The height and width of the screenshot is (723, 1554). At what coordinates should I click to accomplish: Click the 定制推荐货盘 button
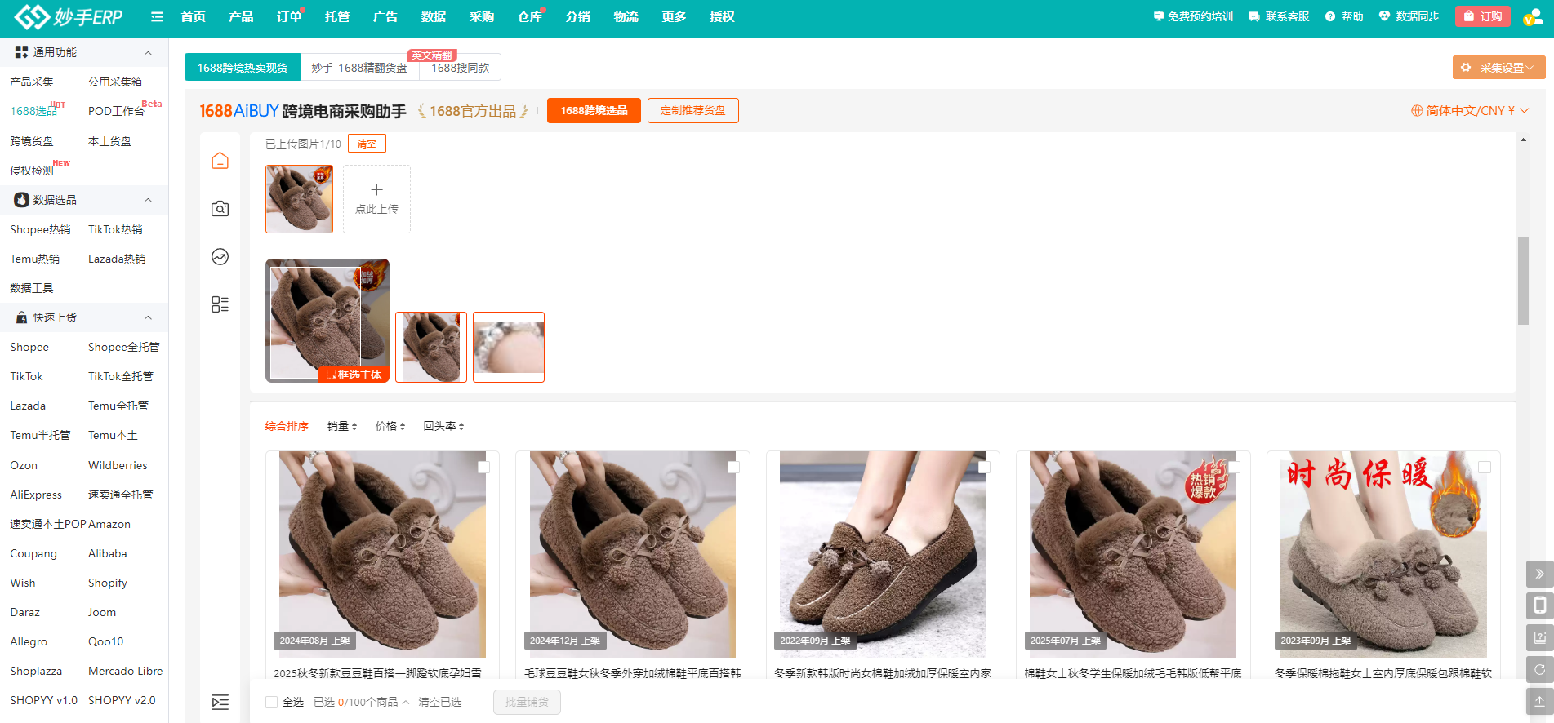tap(693, 111)
